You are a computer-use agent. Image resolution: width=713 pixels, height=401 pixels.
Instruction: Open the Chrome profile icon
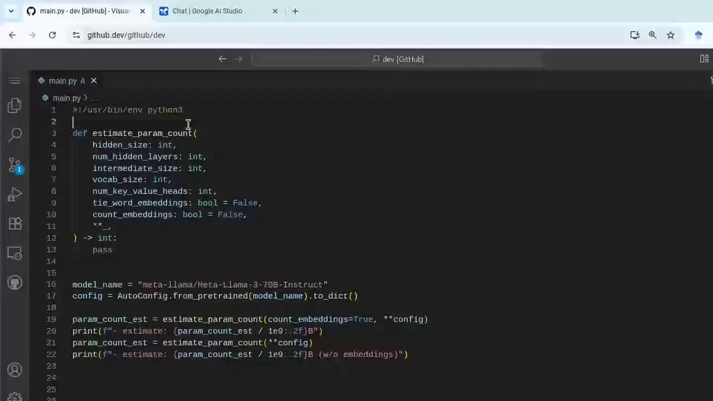[699, 35]
